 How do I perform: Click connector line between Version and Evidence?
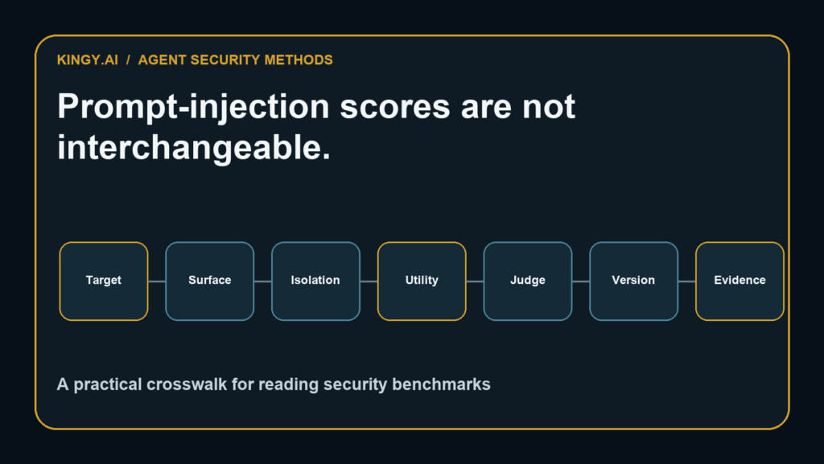(687, 281)
